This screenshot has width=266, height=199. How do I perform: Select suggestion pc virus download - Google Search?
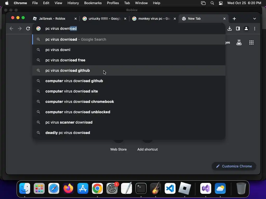129,39
